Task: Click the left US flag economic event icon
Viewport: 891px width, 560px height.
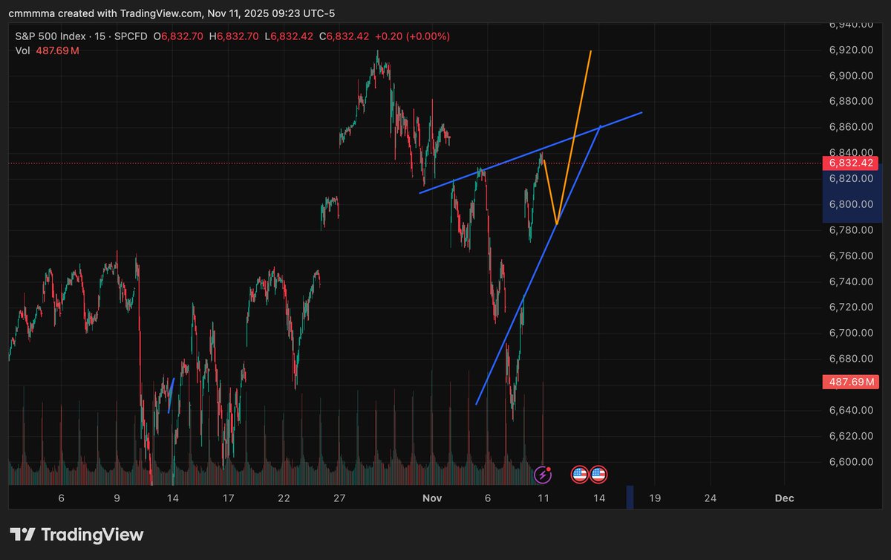Action: (x=578, y=473)
